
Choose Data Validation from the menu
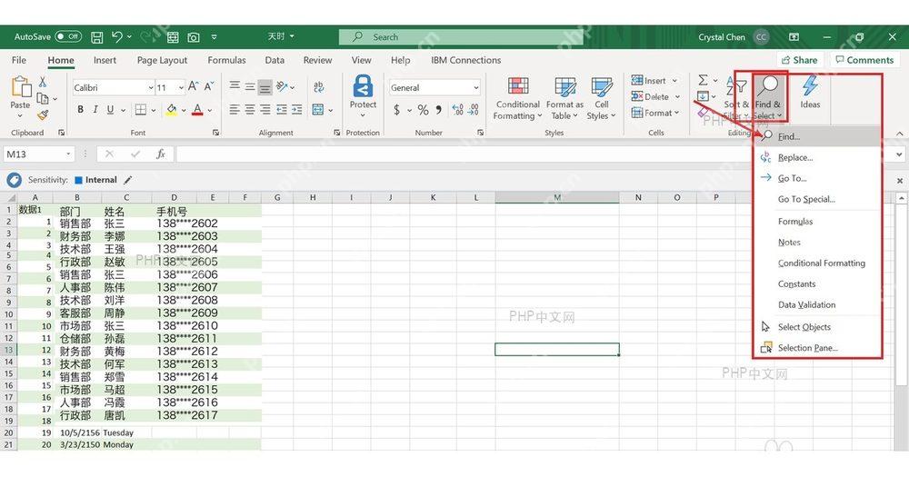pyautogui.click(x=816, y=305)
